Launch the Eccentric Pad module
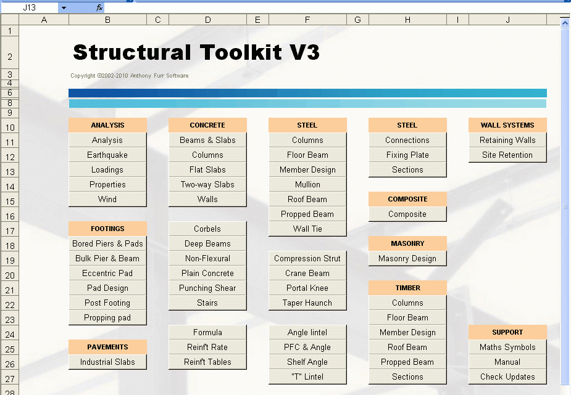571x395 pixels. pos(107,273)
